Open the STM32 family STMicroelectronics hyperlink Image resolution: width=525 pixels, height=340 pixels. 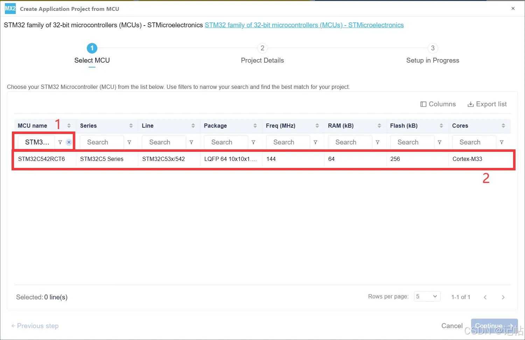tap(304, 25)
